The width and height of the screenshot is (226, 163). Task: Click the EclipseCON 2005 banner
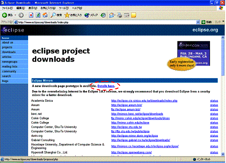pyautogui.click(x=194, y=53)
